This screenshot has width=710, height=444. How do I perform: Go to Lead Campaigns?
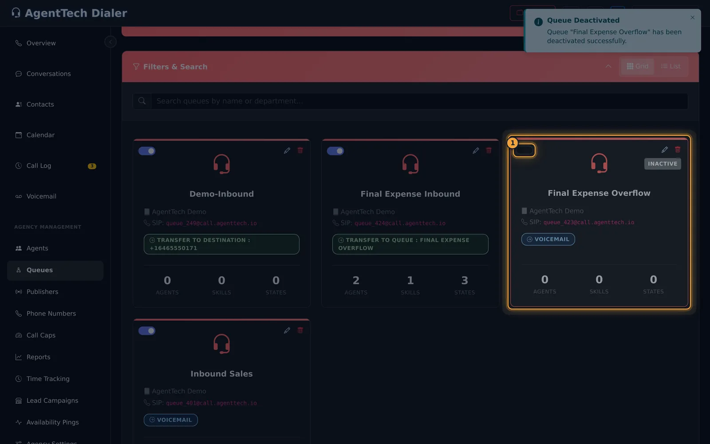pyautogui.click(x=55, y=400)
